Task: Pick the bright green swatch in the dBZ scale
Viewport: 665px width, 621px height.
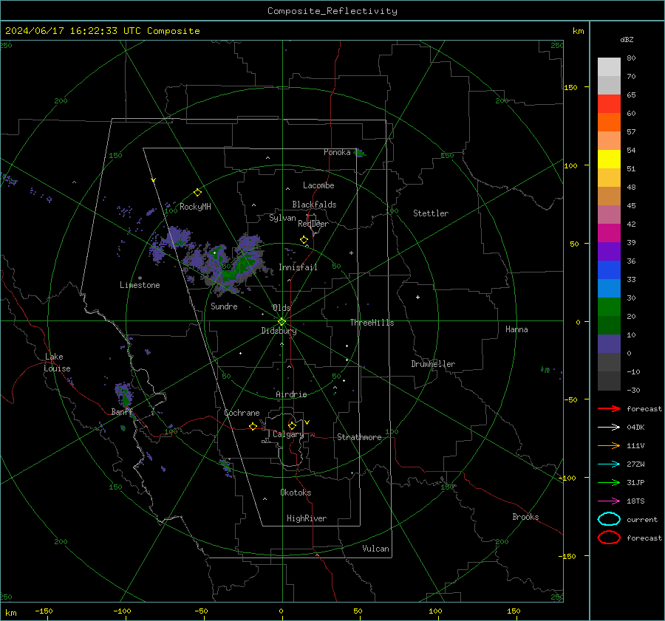Action: coord(609,307)
